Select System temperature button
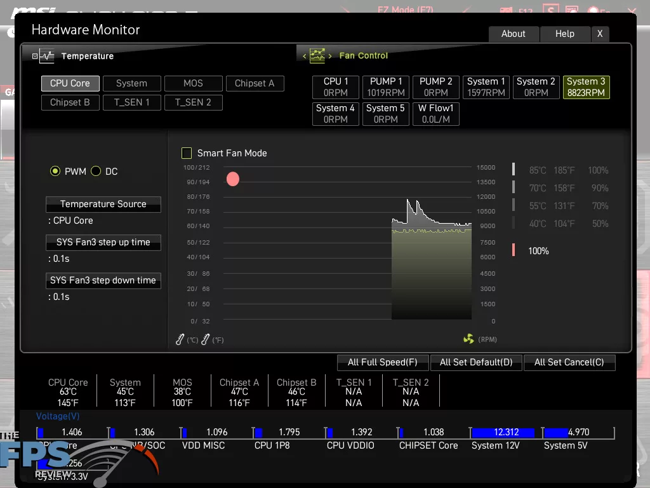The image size is (650, 488). 132,83
